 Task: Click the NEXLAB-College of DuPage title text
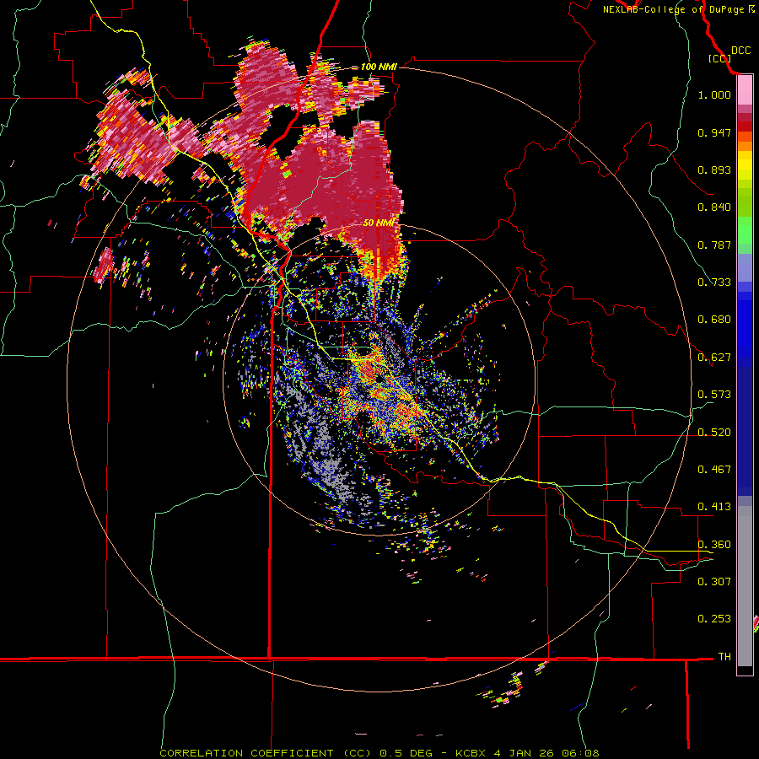673,9
